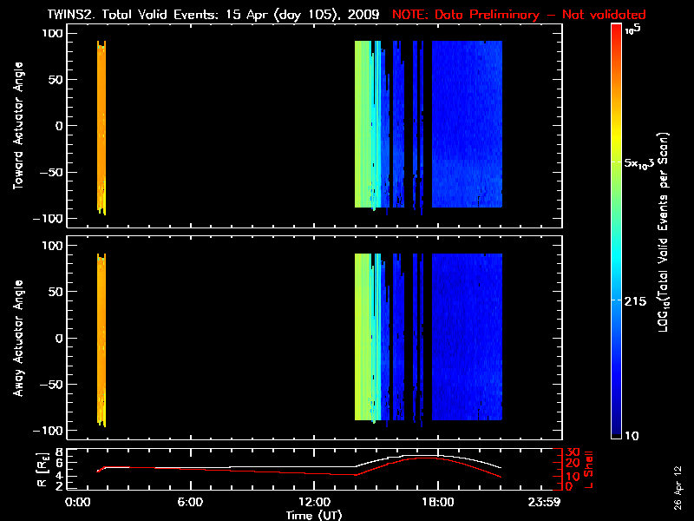Click the yellow-green data band in the Away panel

click(x=363, y=338)
